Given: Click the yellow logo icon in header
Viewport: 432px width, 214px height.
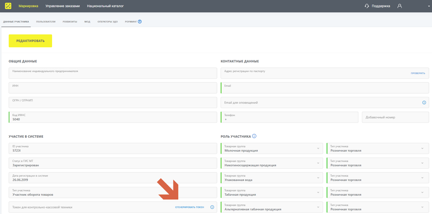Looking at the screenshot, I should 8,6.
